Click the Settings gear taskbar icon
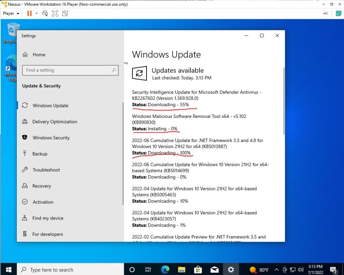The image size is (344, 275). coord(231,270)
